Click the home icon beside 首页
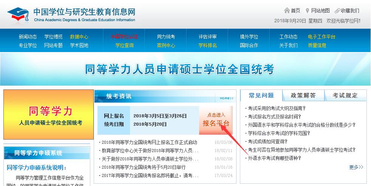Viewport: 371px width, 186px height. (287, 11)
